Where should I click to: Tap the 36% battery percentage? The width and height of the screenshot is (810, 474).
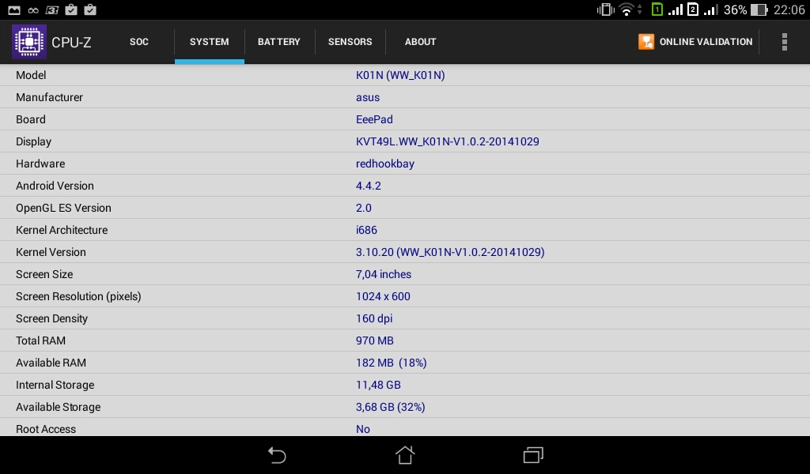click(735, 9)
